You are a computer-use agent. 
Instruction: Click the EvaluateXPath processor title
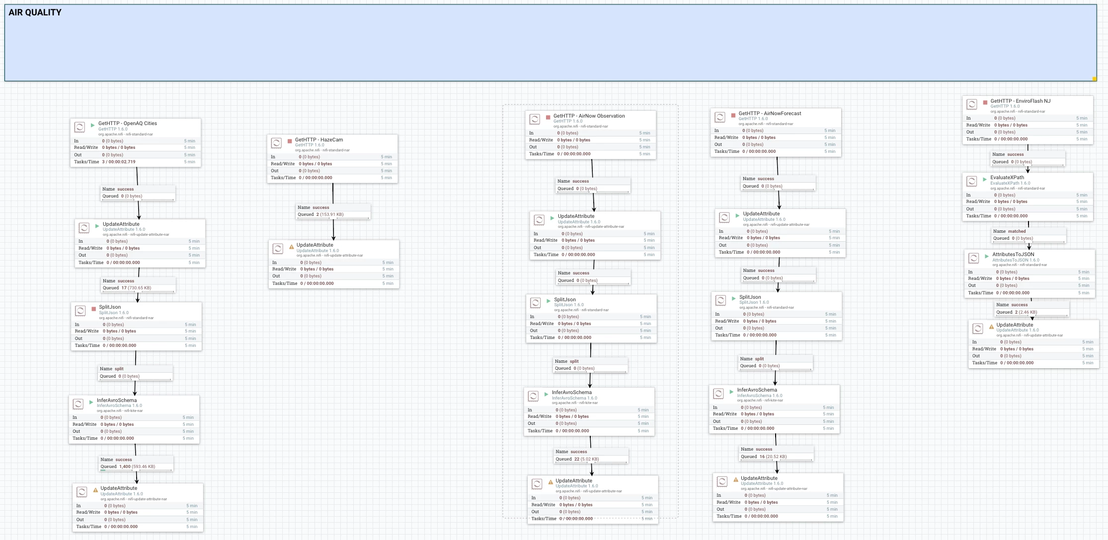click(x=1007, y=178)
